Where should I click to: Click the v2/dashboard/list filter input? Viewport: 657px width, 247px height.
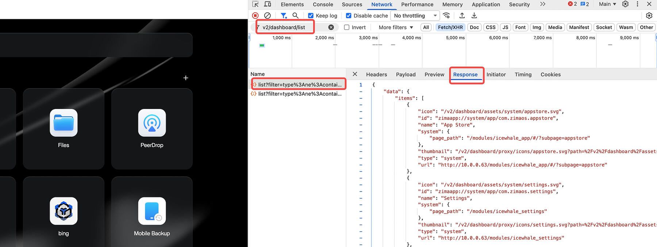click(x=294, y=27)
